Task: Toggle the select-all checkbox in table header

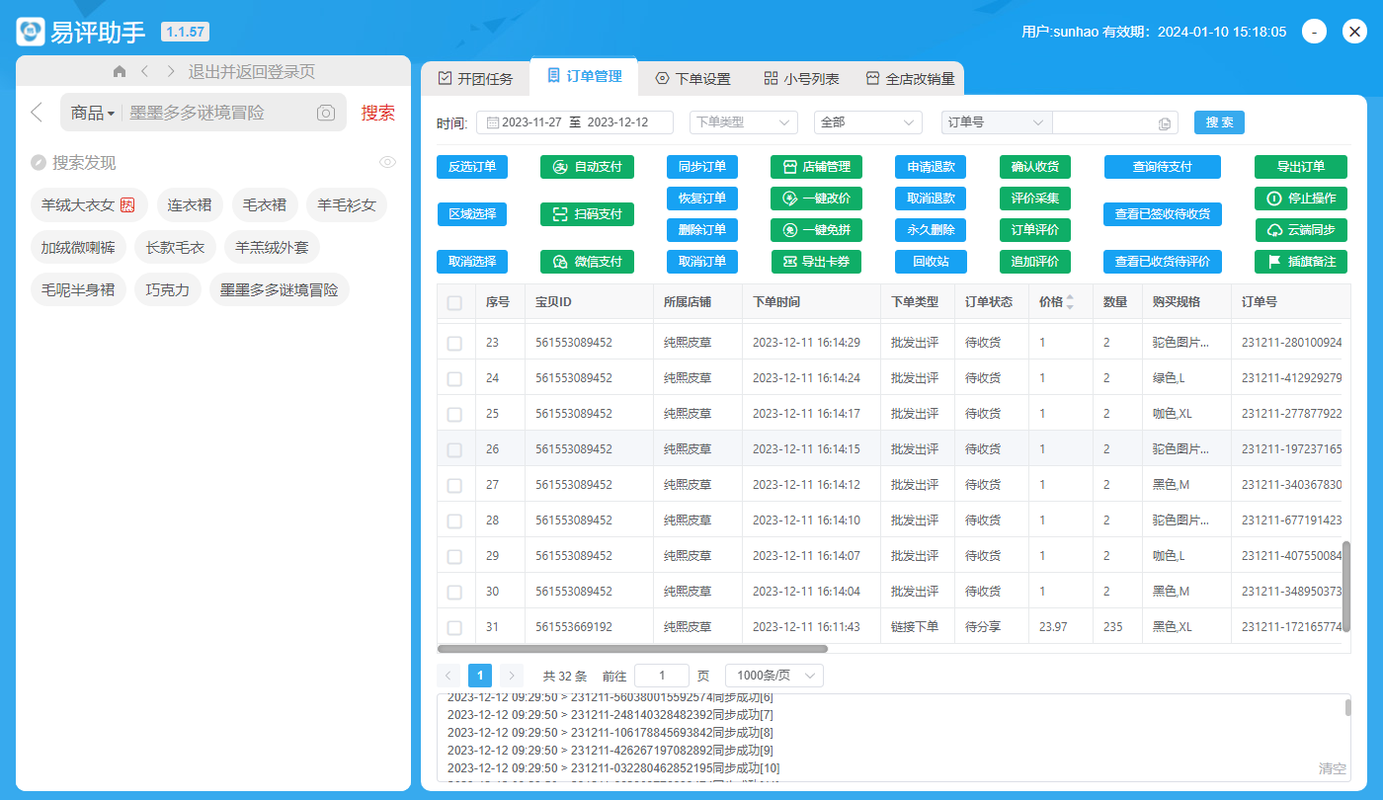Action: click(x=454, y=303)
